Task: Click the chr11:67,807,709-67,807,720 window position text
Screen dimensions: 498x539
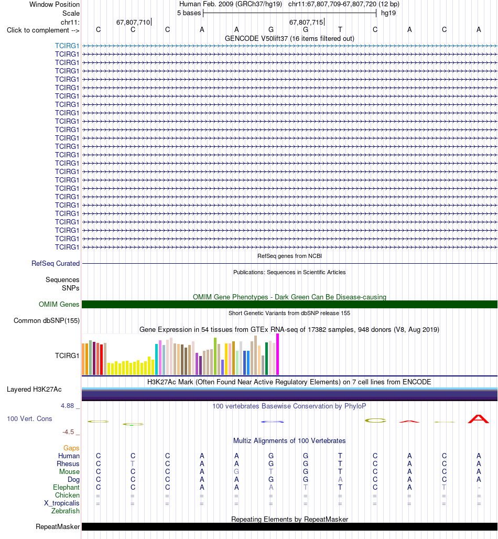Action: tap(344, 4)
